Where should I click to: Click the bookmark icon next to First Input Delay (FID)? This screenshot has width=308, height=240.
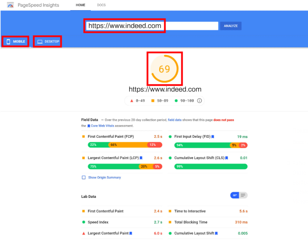[212, 137]
